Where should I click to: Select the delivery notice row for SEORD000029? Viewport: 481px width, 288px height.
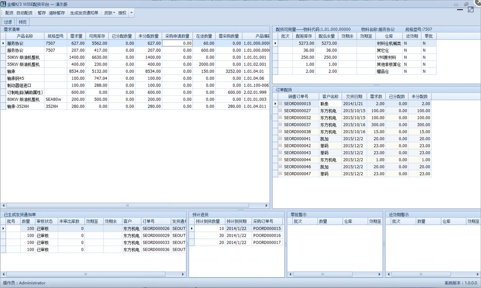(93, 236)
